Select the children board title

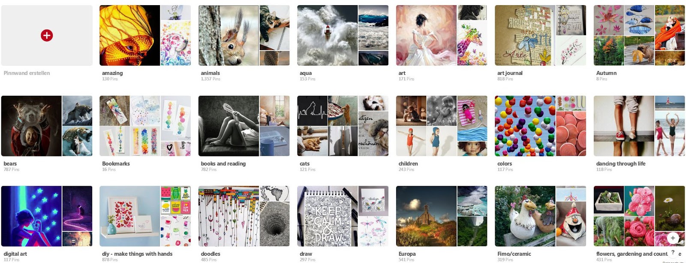tap(408, 163)
